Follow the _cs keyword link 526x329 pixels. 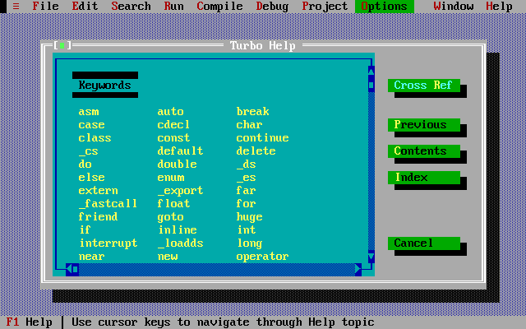point(89,151)
